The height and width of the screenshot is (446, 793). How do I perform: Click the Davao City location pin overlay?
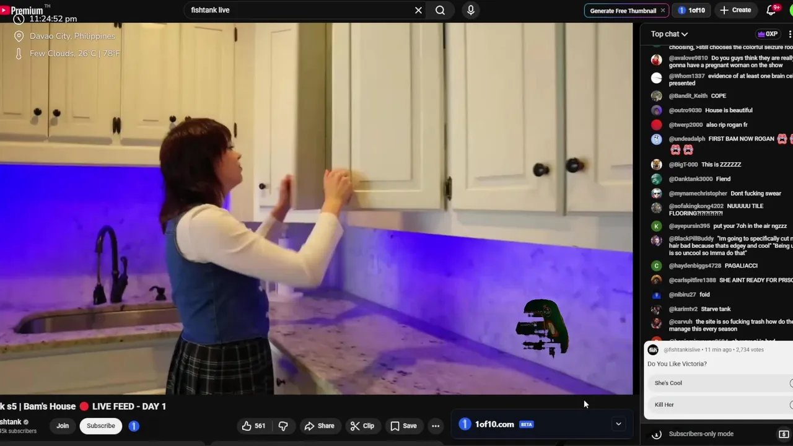[x=19, y=36]
